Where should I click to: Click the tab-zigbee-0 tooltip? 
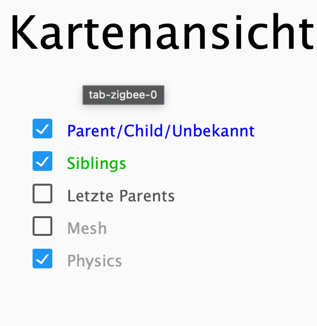pyautogui.click(x=123, y=95)
